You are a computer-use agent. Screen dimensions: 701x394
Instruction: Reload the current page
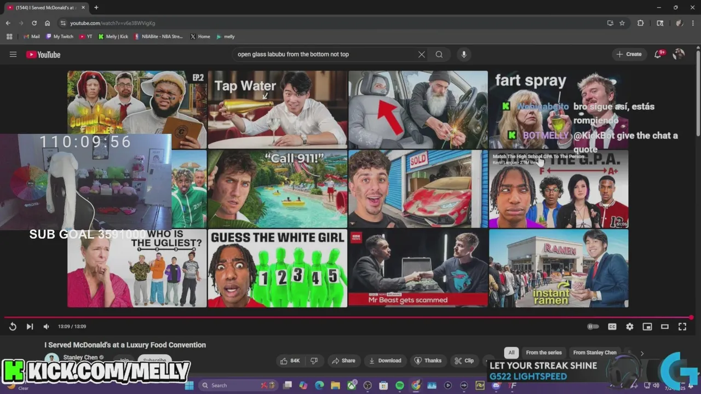coord(34,23)
